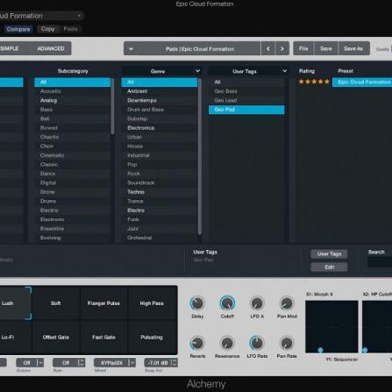Image resolution: width=392 pixels, height=392 pixels.
Task: Switch to SIMPLE view mode
Action: [10, 48]
